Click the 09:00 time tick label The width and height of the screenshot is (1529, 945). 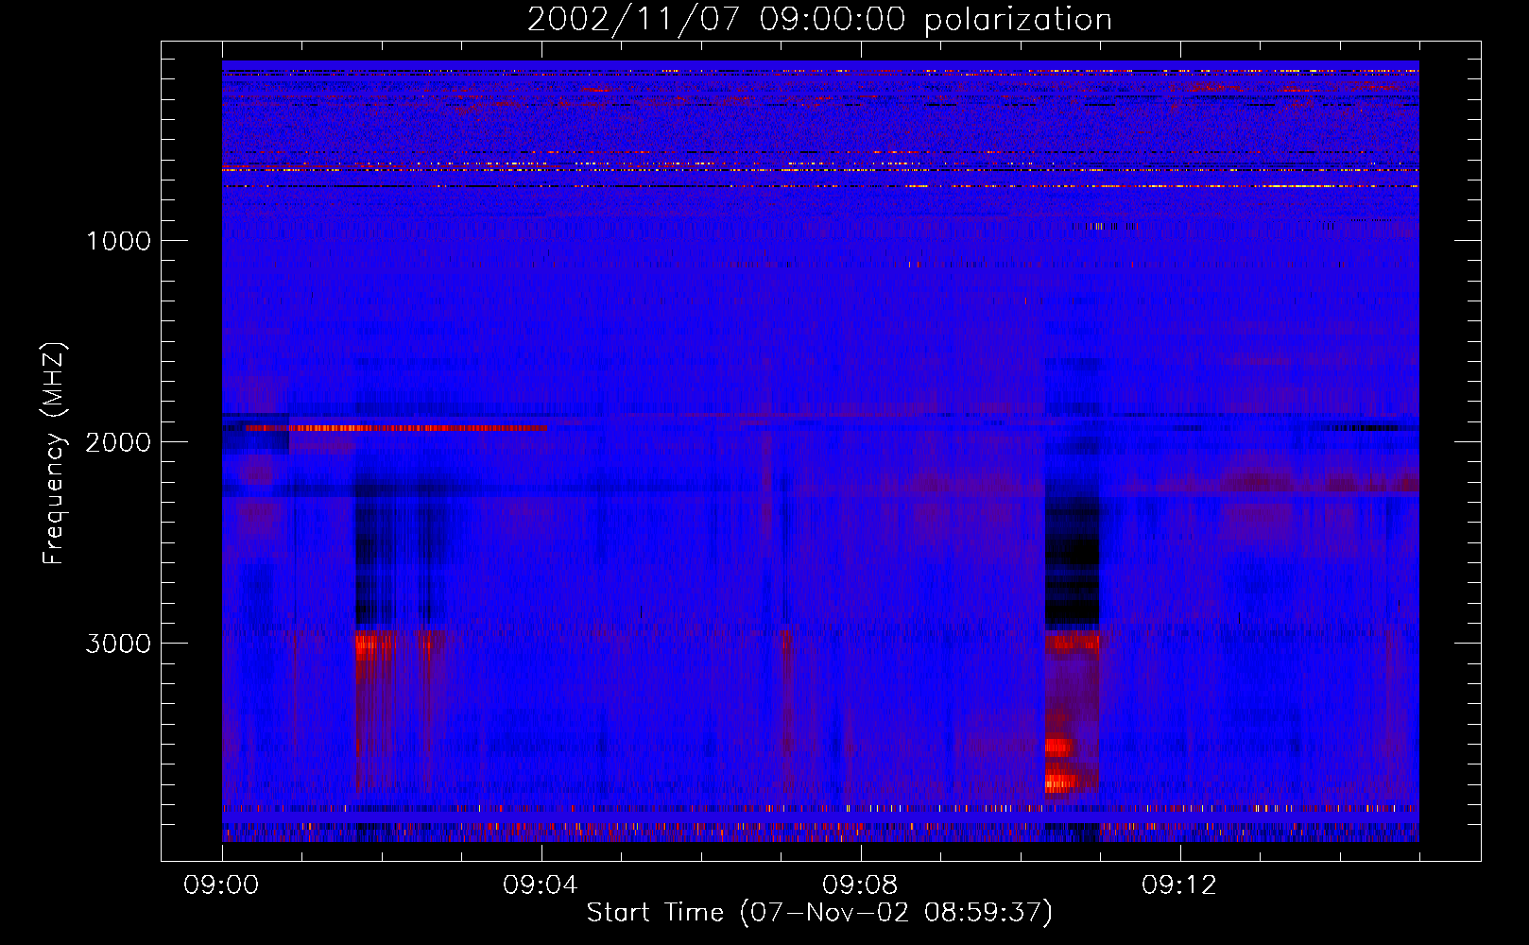tap(222, 885)
